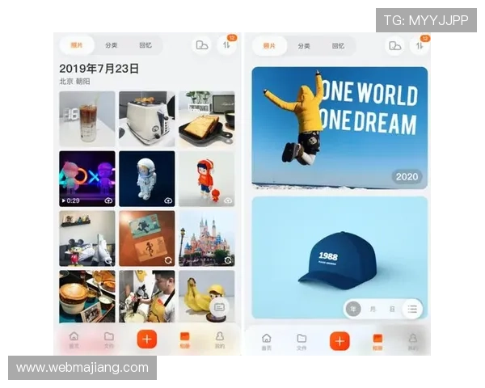Go to 首页 on left phone

coord(74,339)
